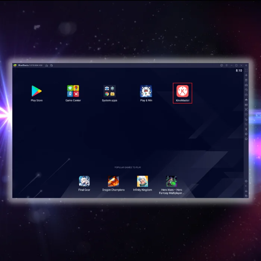The height and width of the screenshot is (261, 261).
Task: Show recent apps from the sidebar
Action: pos(246,196)
